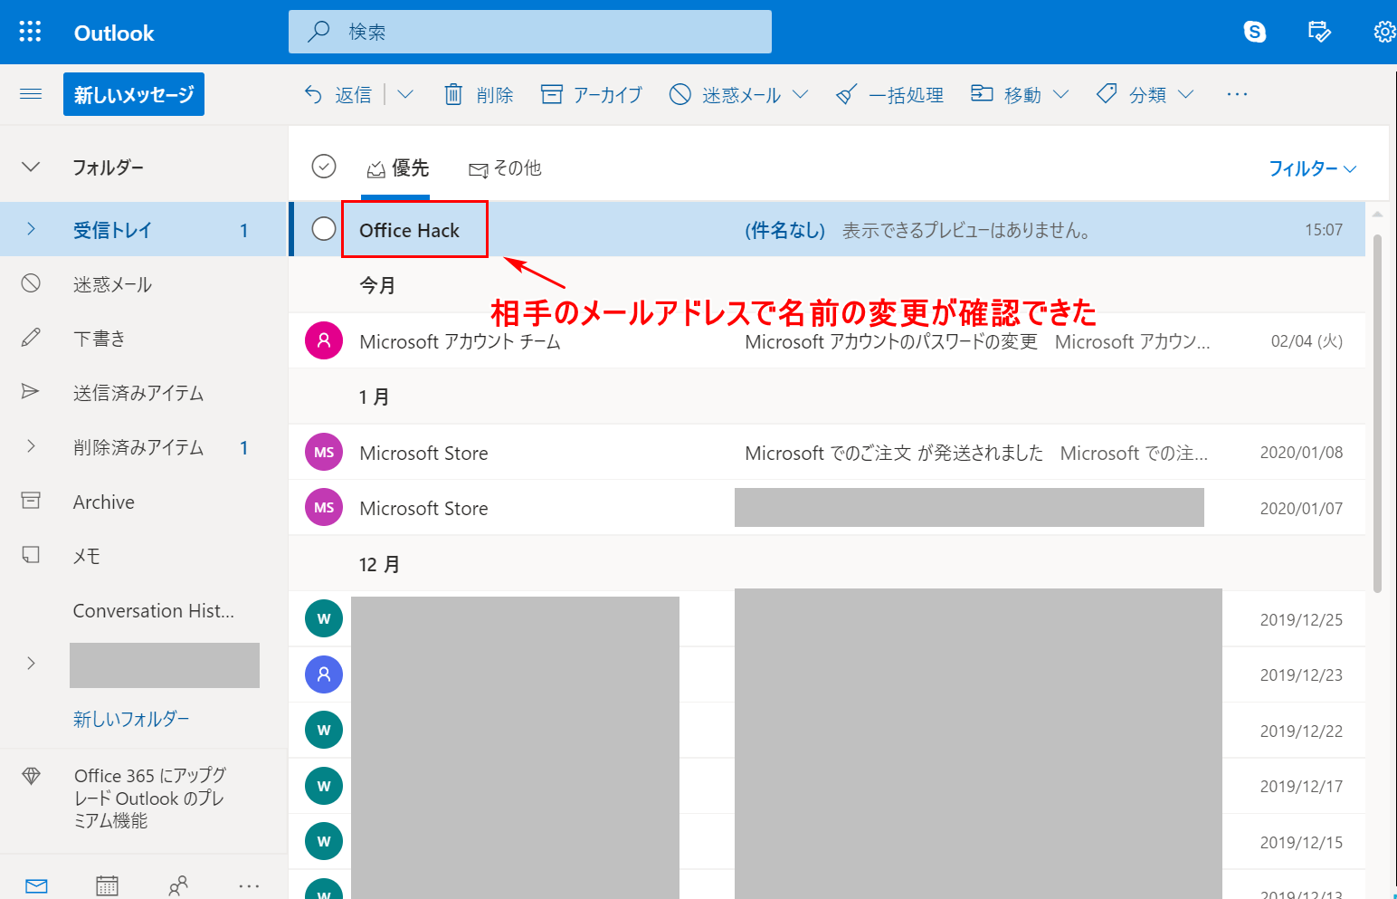The image size is (1397, 899).
Task: Create a folder via 新しいフォルダー link
Action: coord(130,719)
